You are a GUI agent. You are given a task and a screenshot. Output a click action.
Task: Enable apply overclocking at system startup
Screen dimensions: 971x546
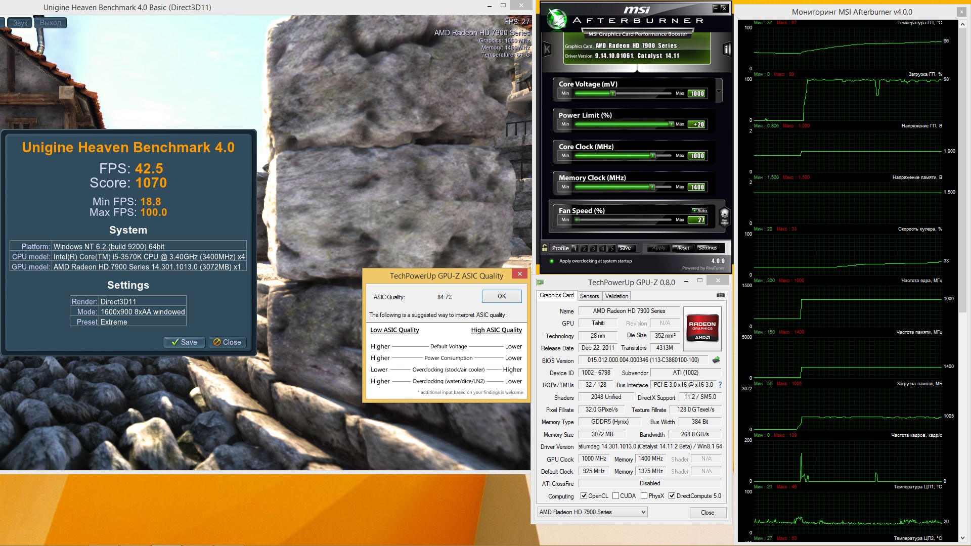pos(552,261)
